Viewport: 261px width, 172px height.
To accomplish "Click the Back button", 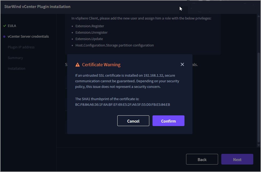I will pos(202,159).
